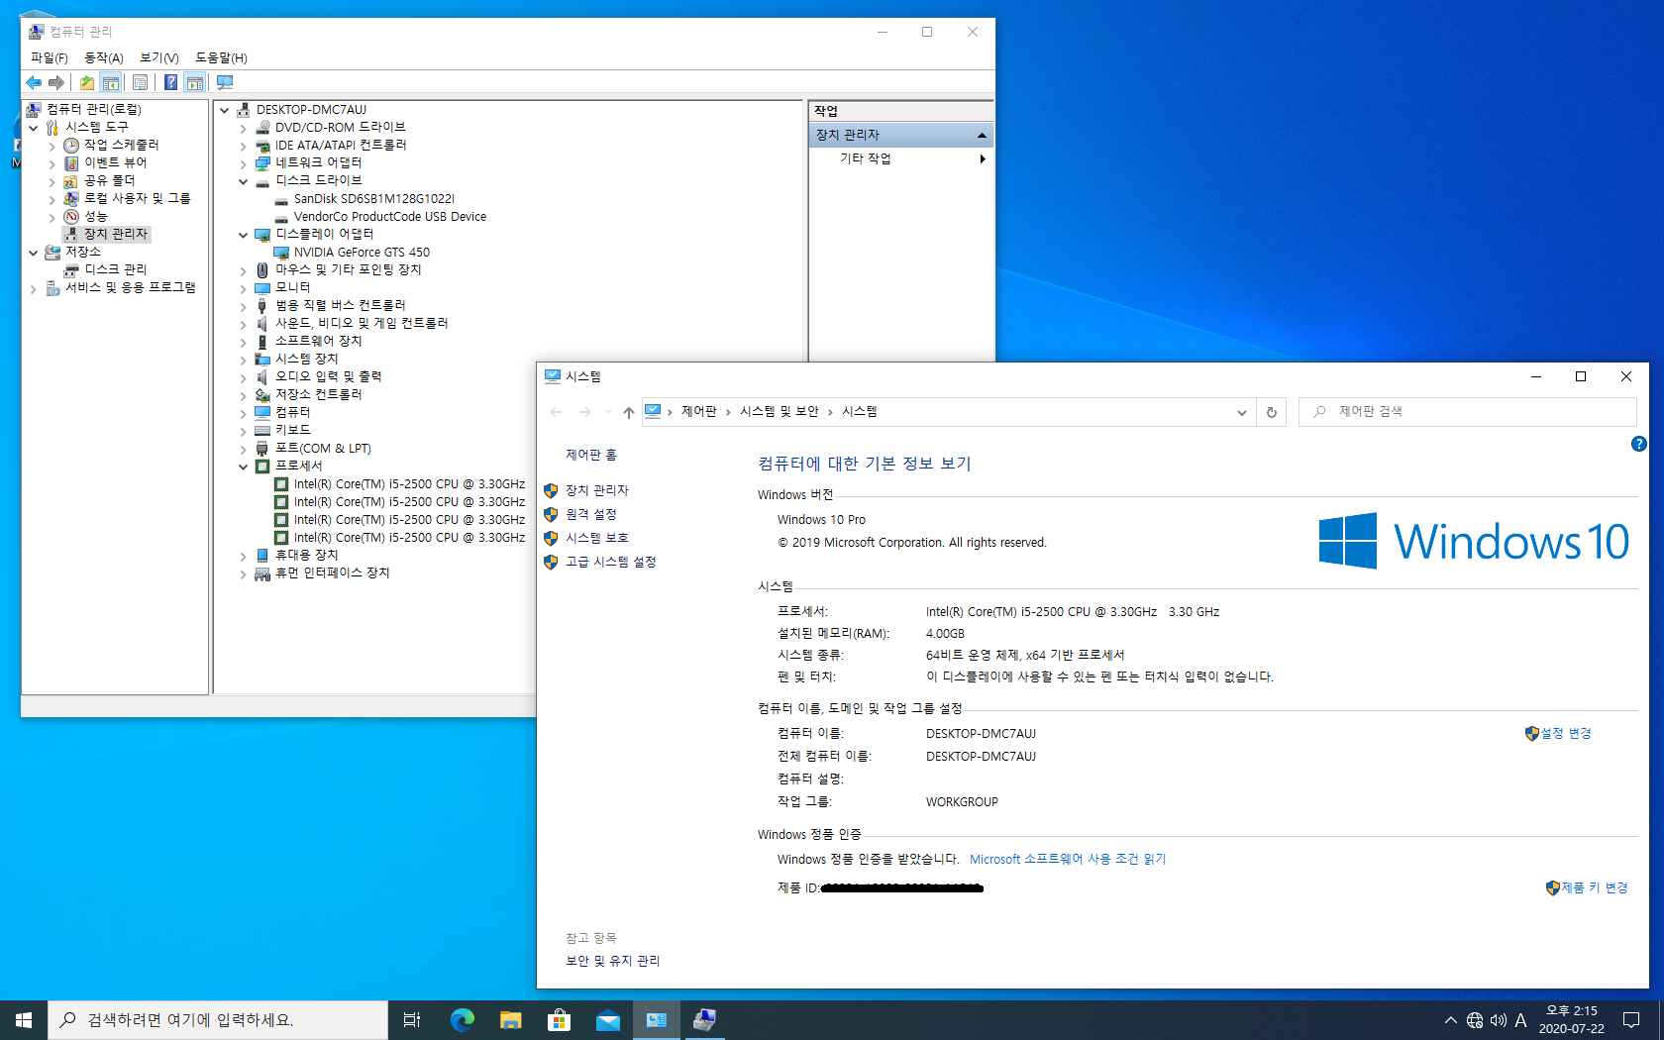Select the 공유 폴더 icon in tree
The image size is (1664, 1040).
click(71, 180)
